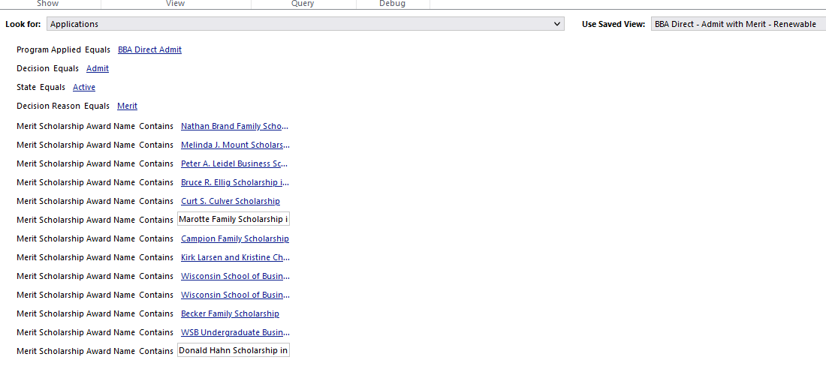826x372 pixels.
Task: Open the Admit decision value link
Action: click(x=98, y=68)
